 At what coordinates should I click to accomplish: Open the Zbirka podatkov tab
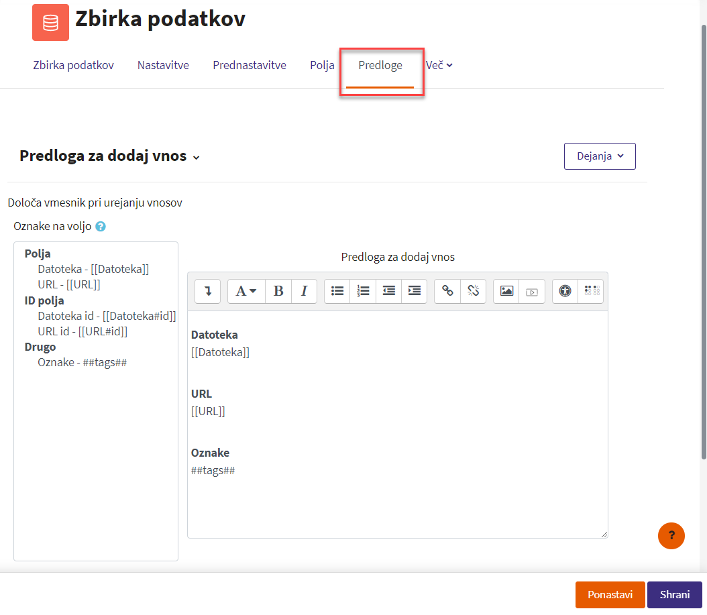pyautogui.click(x=74, y=65)
